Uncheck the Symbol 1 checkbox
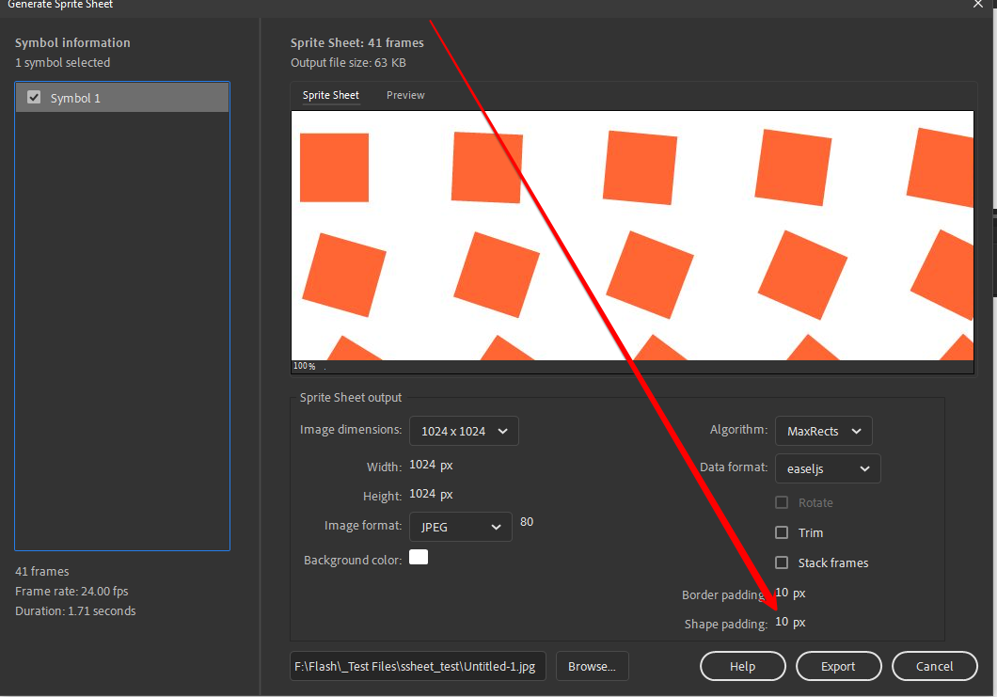 (35, 97)
